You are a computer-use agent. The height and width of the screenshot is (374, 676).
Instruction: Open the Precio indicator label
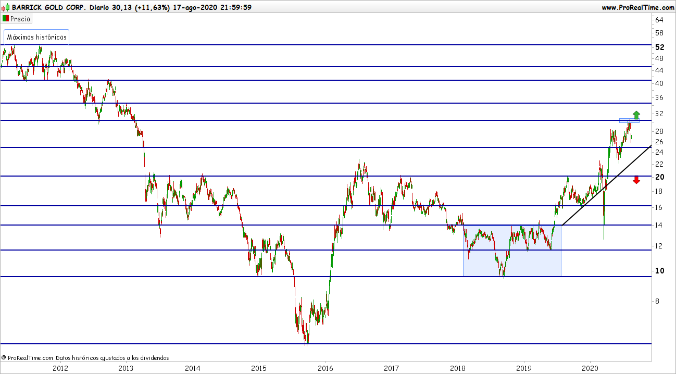(x=20, y=19)
